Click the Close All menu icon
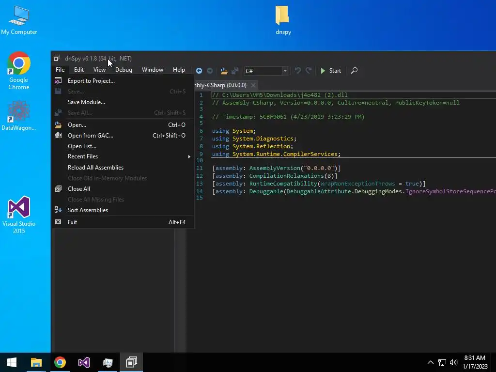The height and width of the screenshot is (372, 496). [x=58, y=189]
